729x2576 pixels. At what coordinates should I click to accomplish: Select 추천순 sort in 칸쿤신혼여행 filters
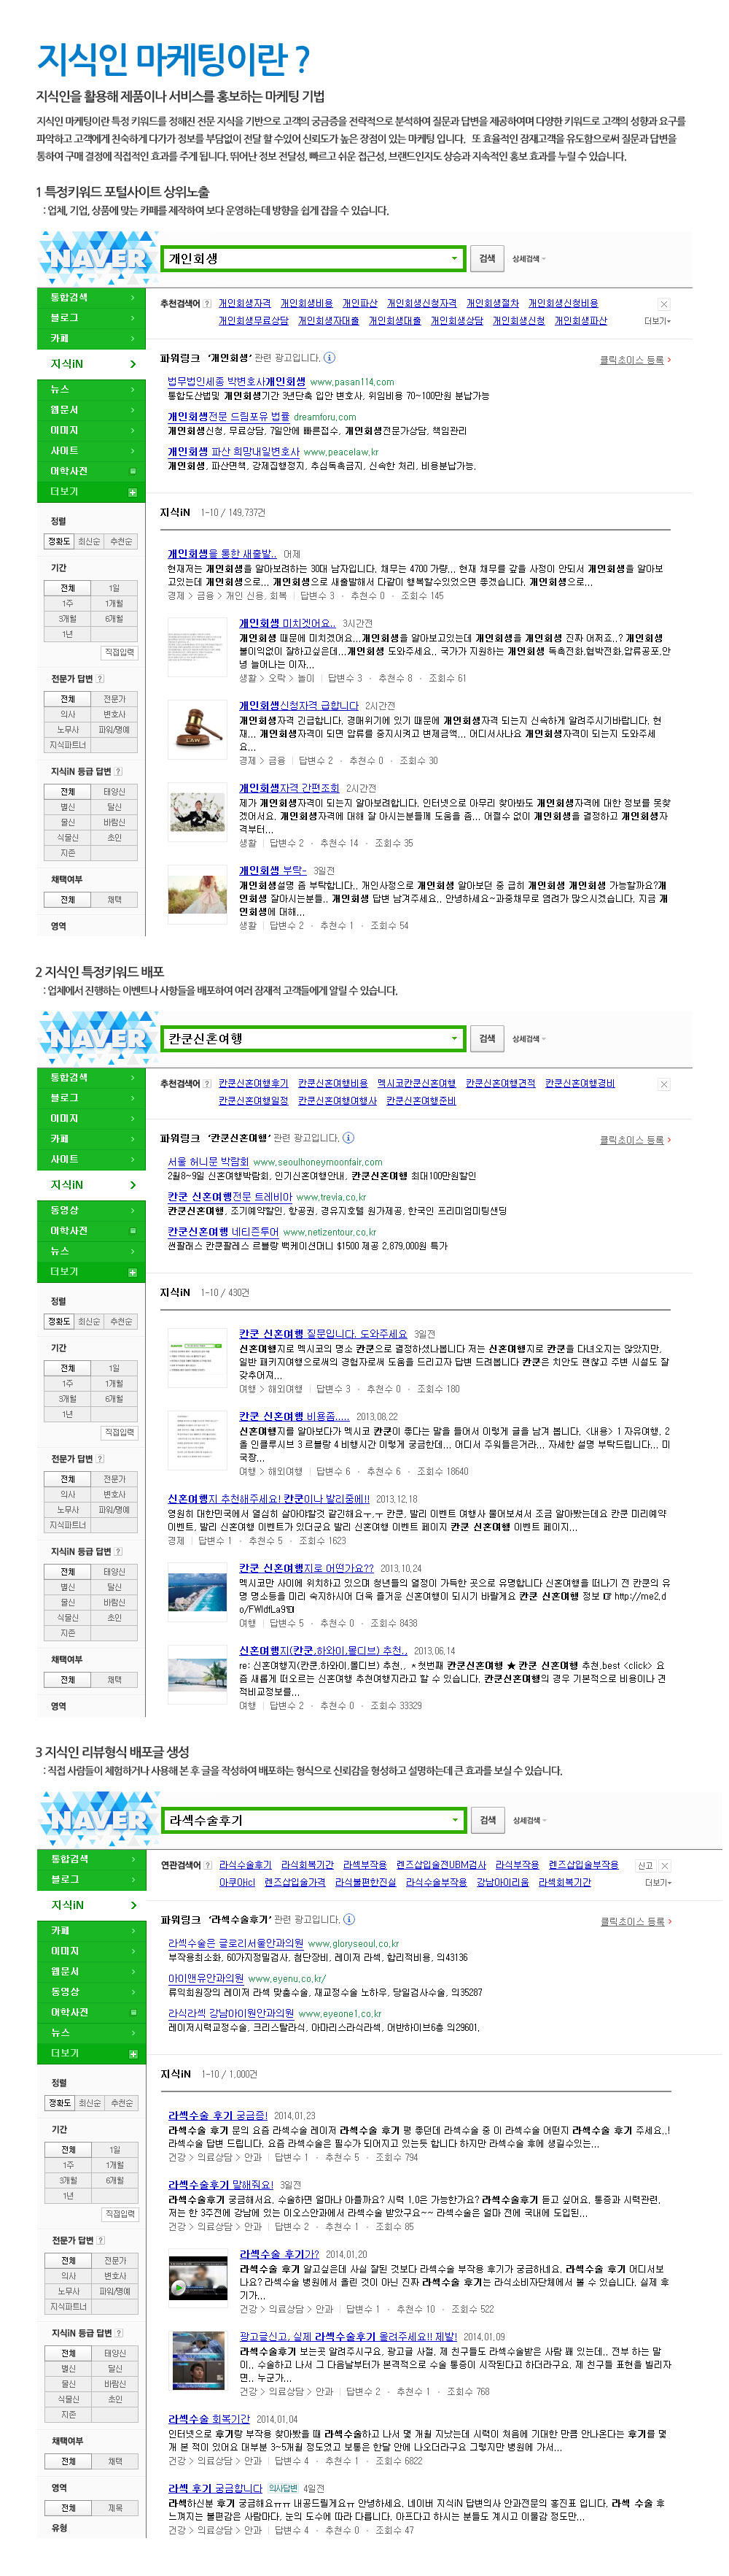click(121, 1321)
